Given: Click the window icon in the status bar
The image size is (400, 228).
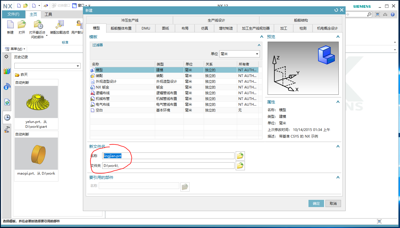Looking at the screenshot, I should point(379,221).
